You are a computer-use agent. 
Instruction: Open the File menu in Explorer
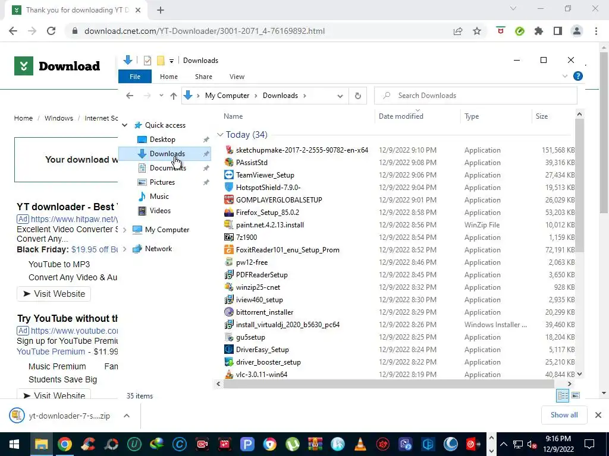point(135,77)
